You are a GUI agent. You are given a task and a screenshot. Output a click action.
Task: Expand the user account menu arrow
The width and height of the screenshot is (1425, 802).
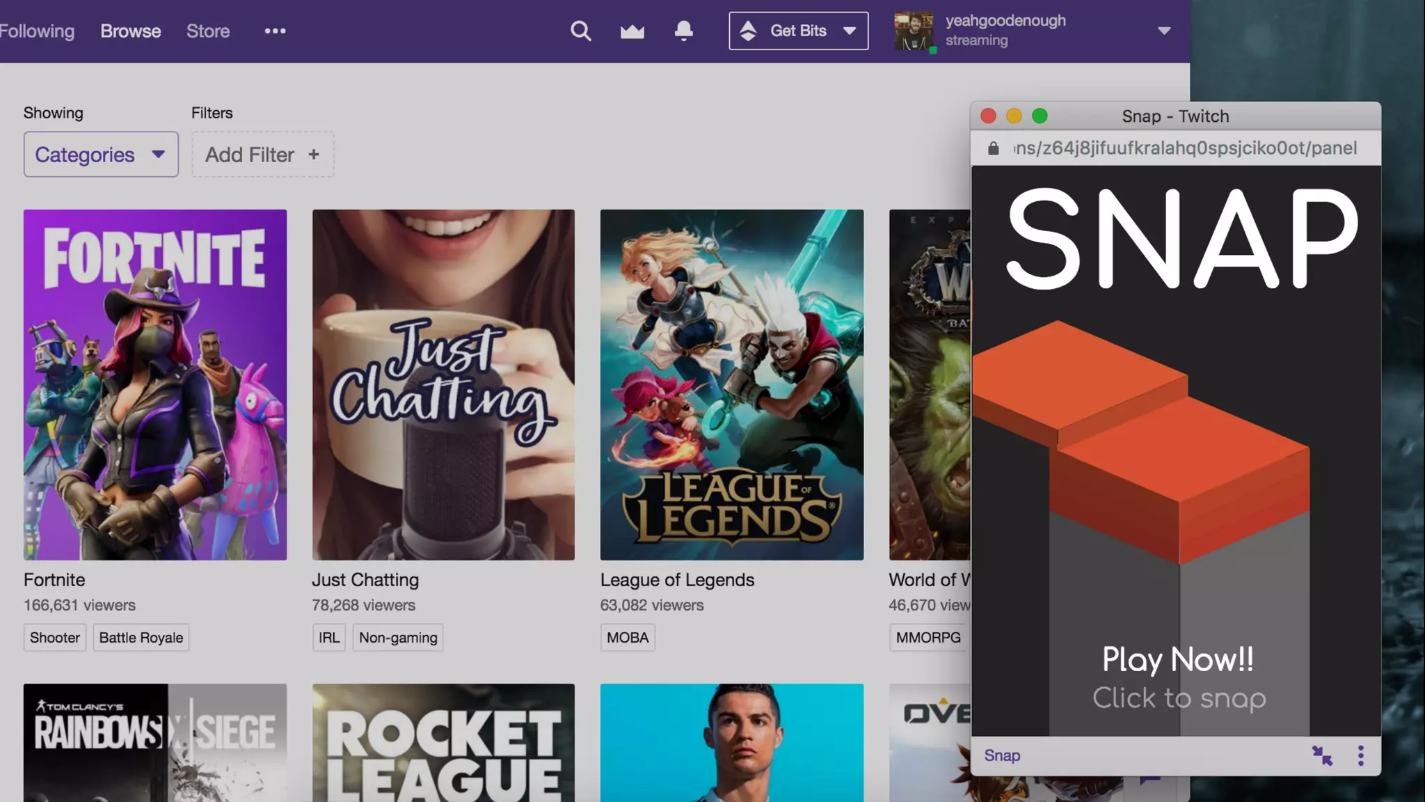[x=1164, y=31]
